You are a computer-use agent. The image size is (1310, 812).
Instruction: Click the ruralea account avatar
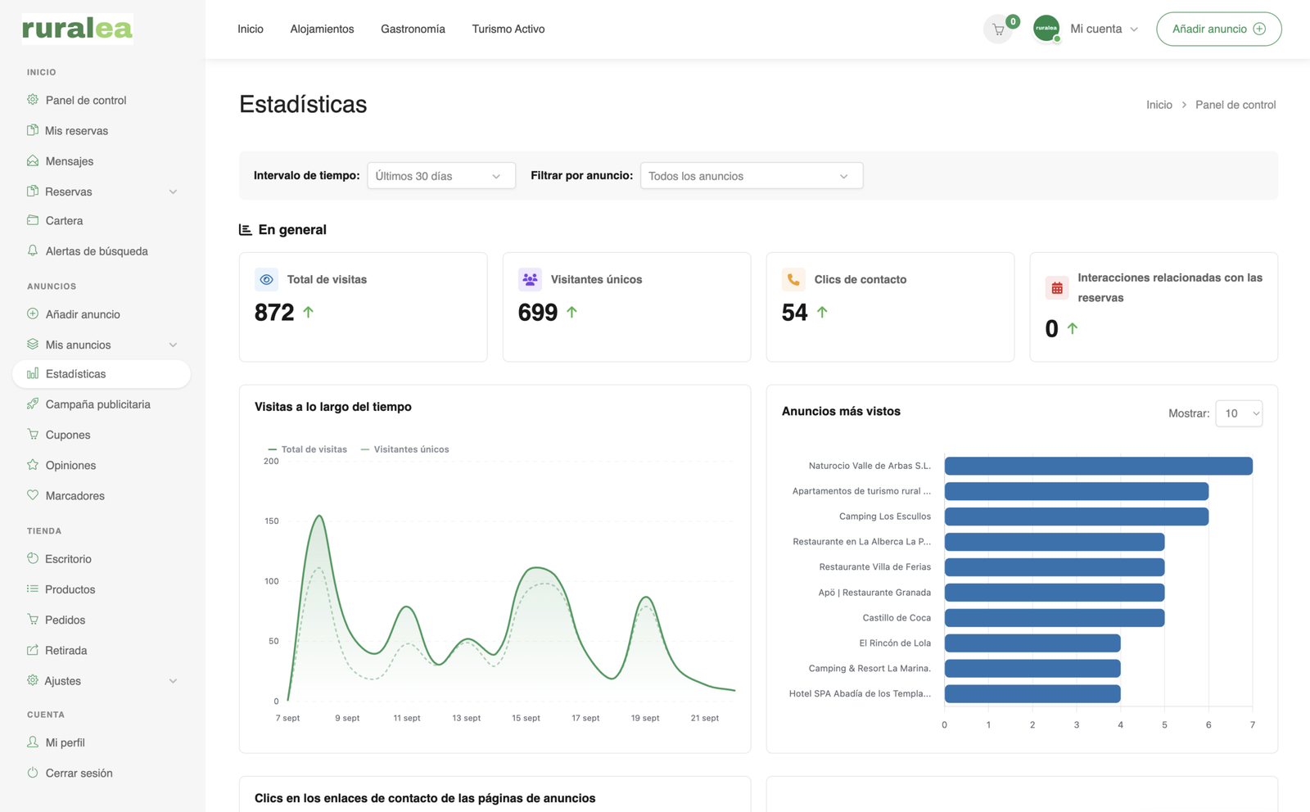[x=1046, y=29]
